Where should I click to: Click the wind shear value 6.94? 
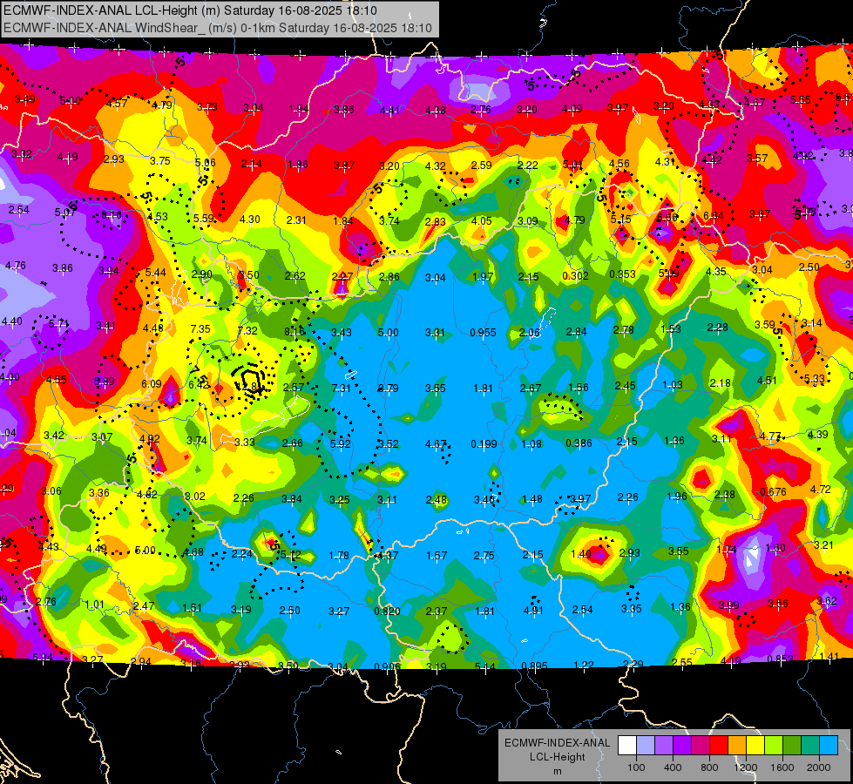point(43,657)
